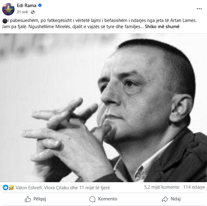This screenshot has width=207, height=206.
Task: Toggle Pëlqej on this post
Action: click(35, 199)
